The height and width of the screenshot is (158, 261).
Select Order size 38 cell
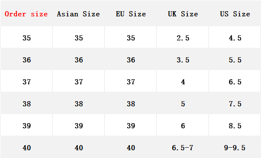point(27,104)
